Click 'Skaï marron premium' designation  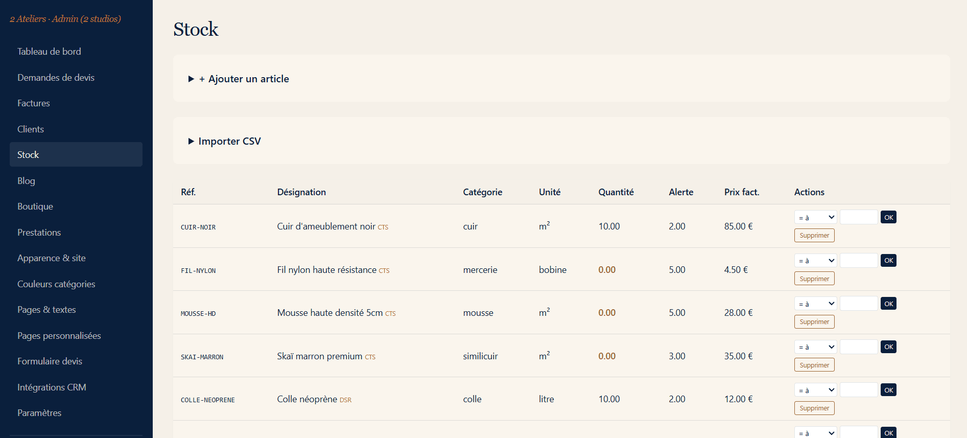(x=320, y=356)
